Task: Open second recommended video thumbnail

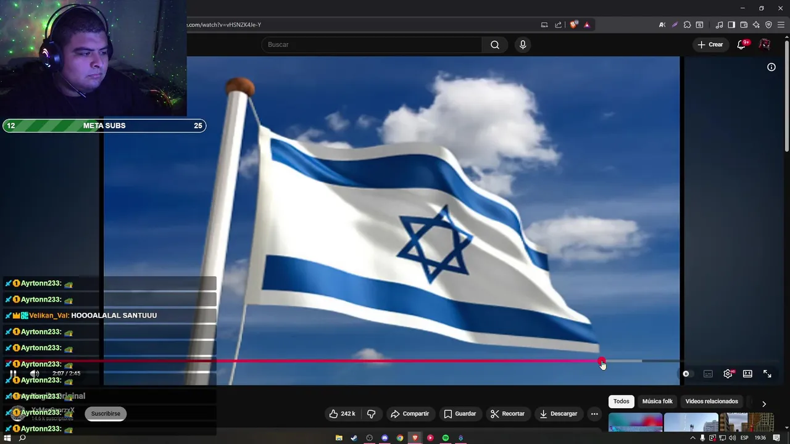Action: (x=691, y=423)
